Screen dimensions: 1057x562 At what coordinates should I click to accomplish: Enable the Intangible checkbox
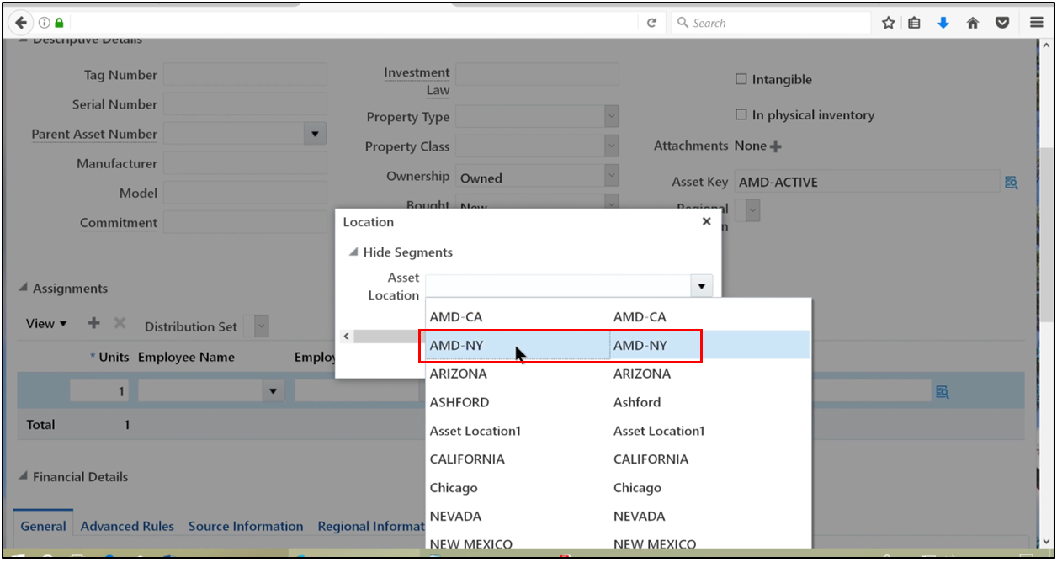pyautogui.click(x=741, y=79)
